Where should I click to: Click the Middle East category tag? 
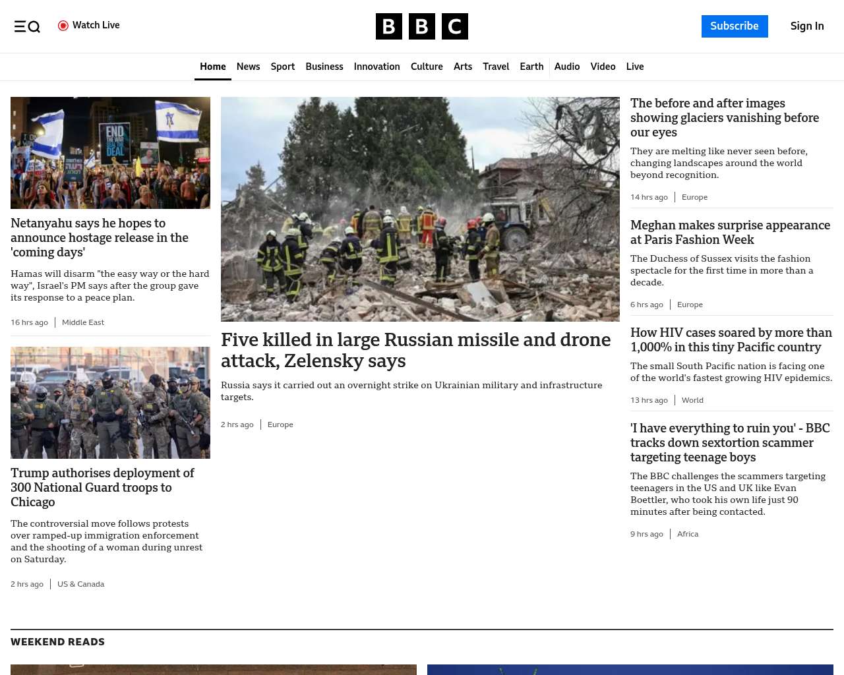pos(83,322)
